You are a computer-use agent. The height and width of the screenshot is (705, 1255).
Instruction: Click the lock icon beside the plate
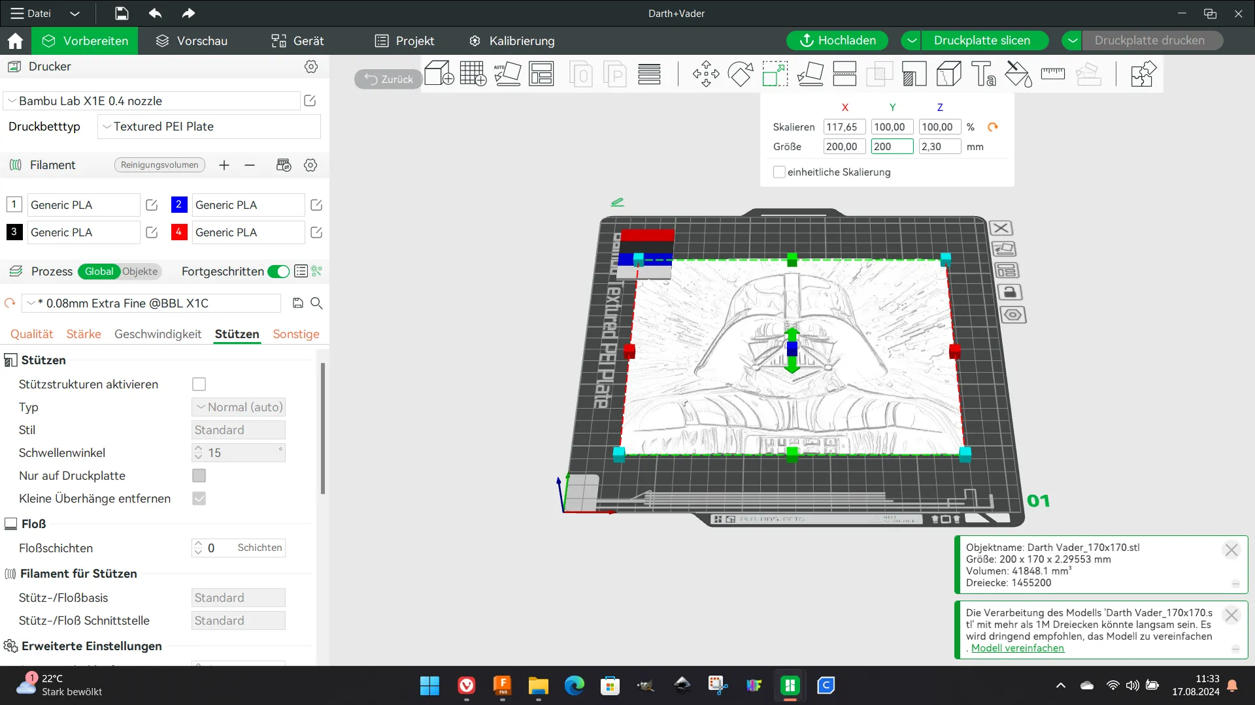(1009, 292)
